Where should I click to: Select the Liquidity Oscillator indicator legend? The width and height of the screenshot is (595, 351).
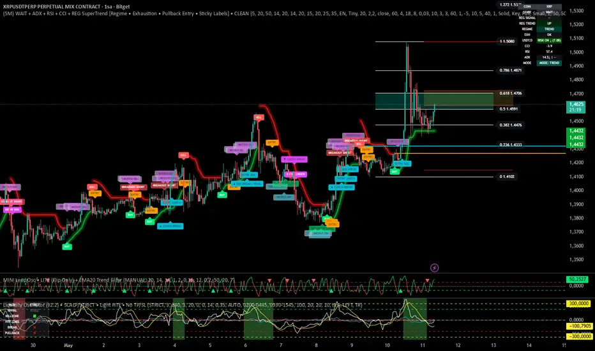[x=183, y=304]
